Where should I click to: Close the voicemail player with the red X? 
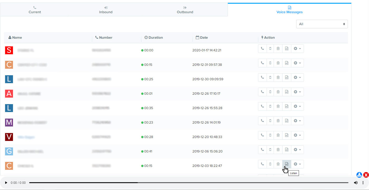[x=366, y=175]
